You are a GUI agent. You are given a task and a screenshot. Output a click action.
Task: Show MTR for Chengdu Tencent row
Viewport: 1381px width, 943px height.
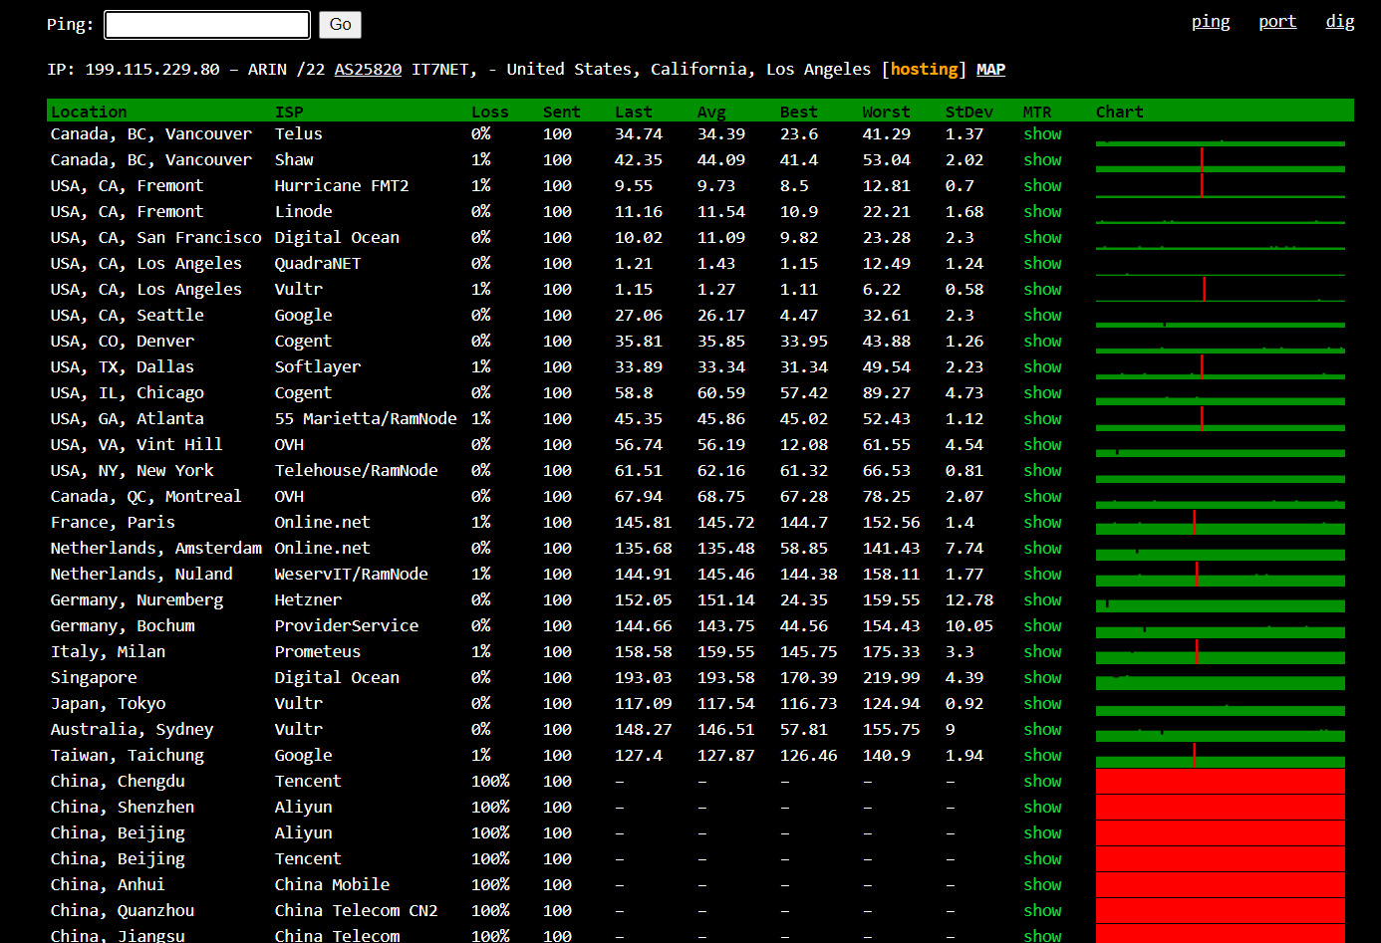coord(1042,782)
